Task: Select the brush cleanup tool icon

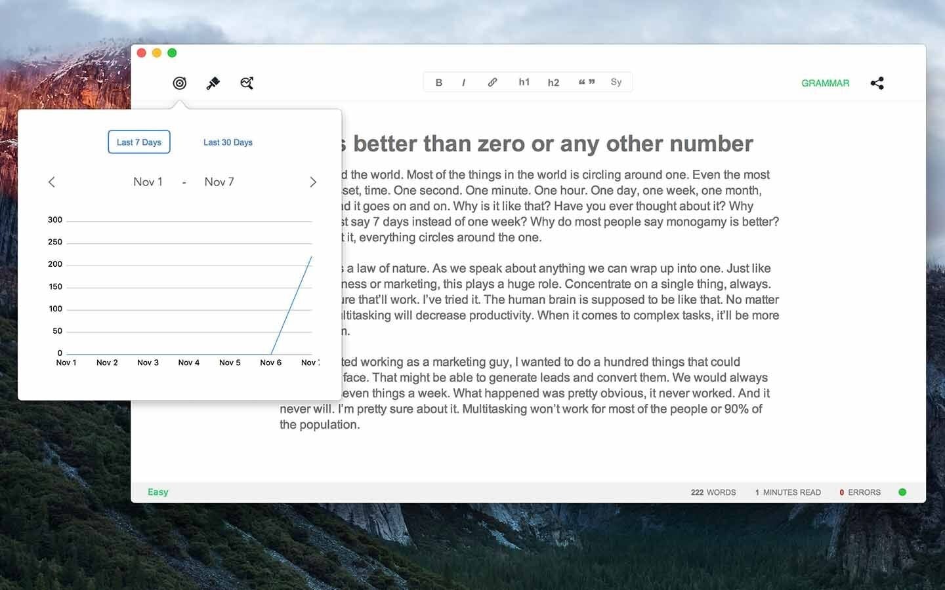Action: click(213, 83)
